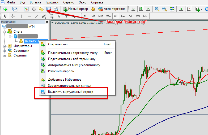Expand the Советники tree node
The height and width of the screenshot is (135, 208).
[x=4, y=51]
